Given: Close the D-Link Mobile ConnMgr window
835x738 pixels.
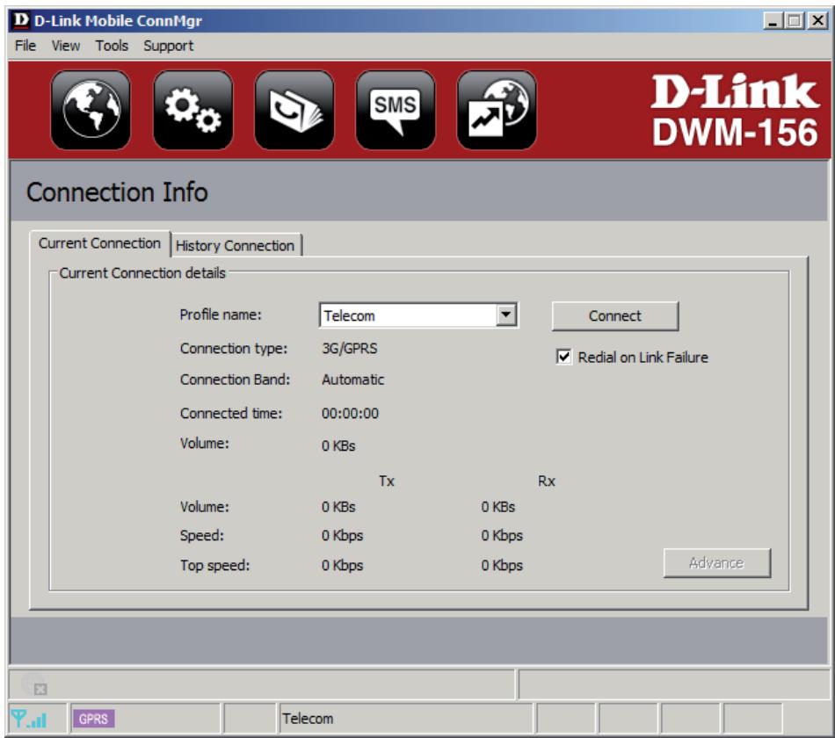Looking at the screenshot, I should pos(817,21).
